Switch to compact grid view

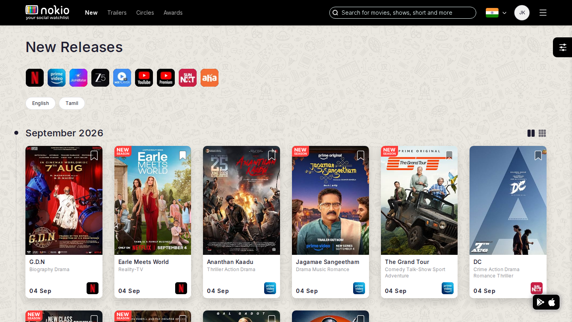tap(542, 133)
